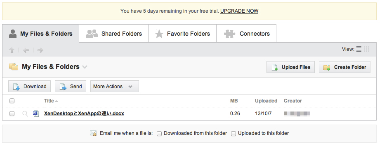Click the Upload Files button
Image resolution: width=382 pixels, height=148 pixels.
[x=290, y=67]
